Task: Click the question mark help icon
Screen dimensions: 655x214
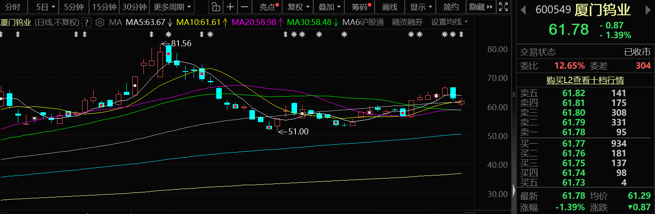Action: 86,22
